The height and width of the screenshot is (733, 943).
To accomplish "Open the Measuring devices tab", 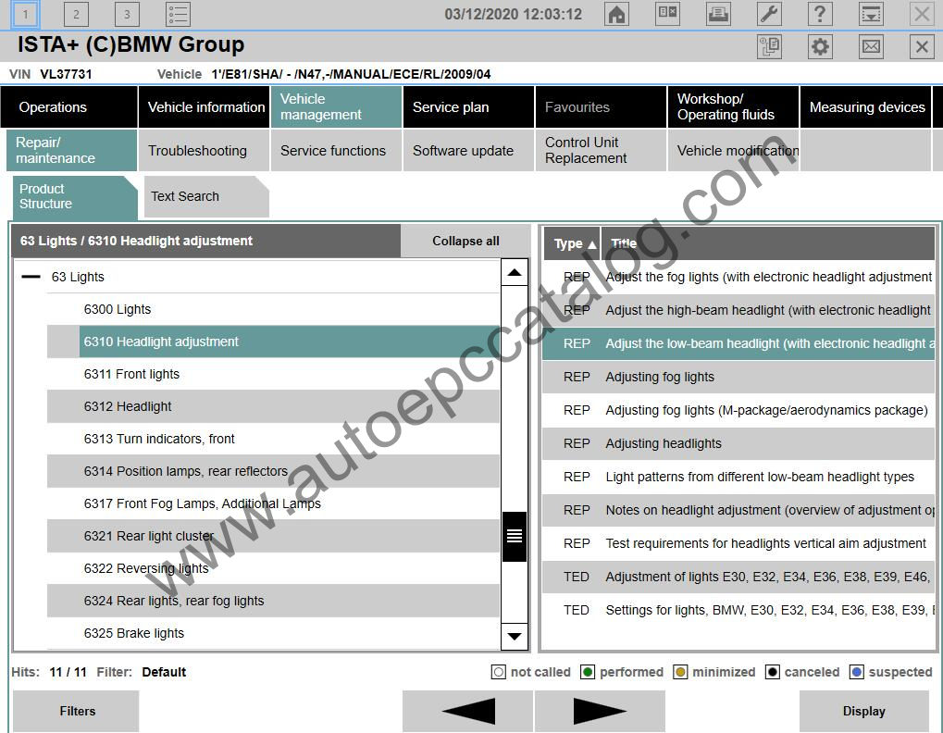I will point(865,107).
